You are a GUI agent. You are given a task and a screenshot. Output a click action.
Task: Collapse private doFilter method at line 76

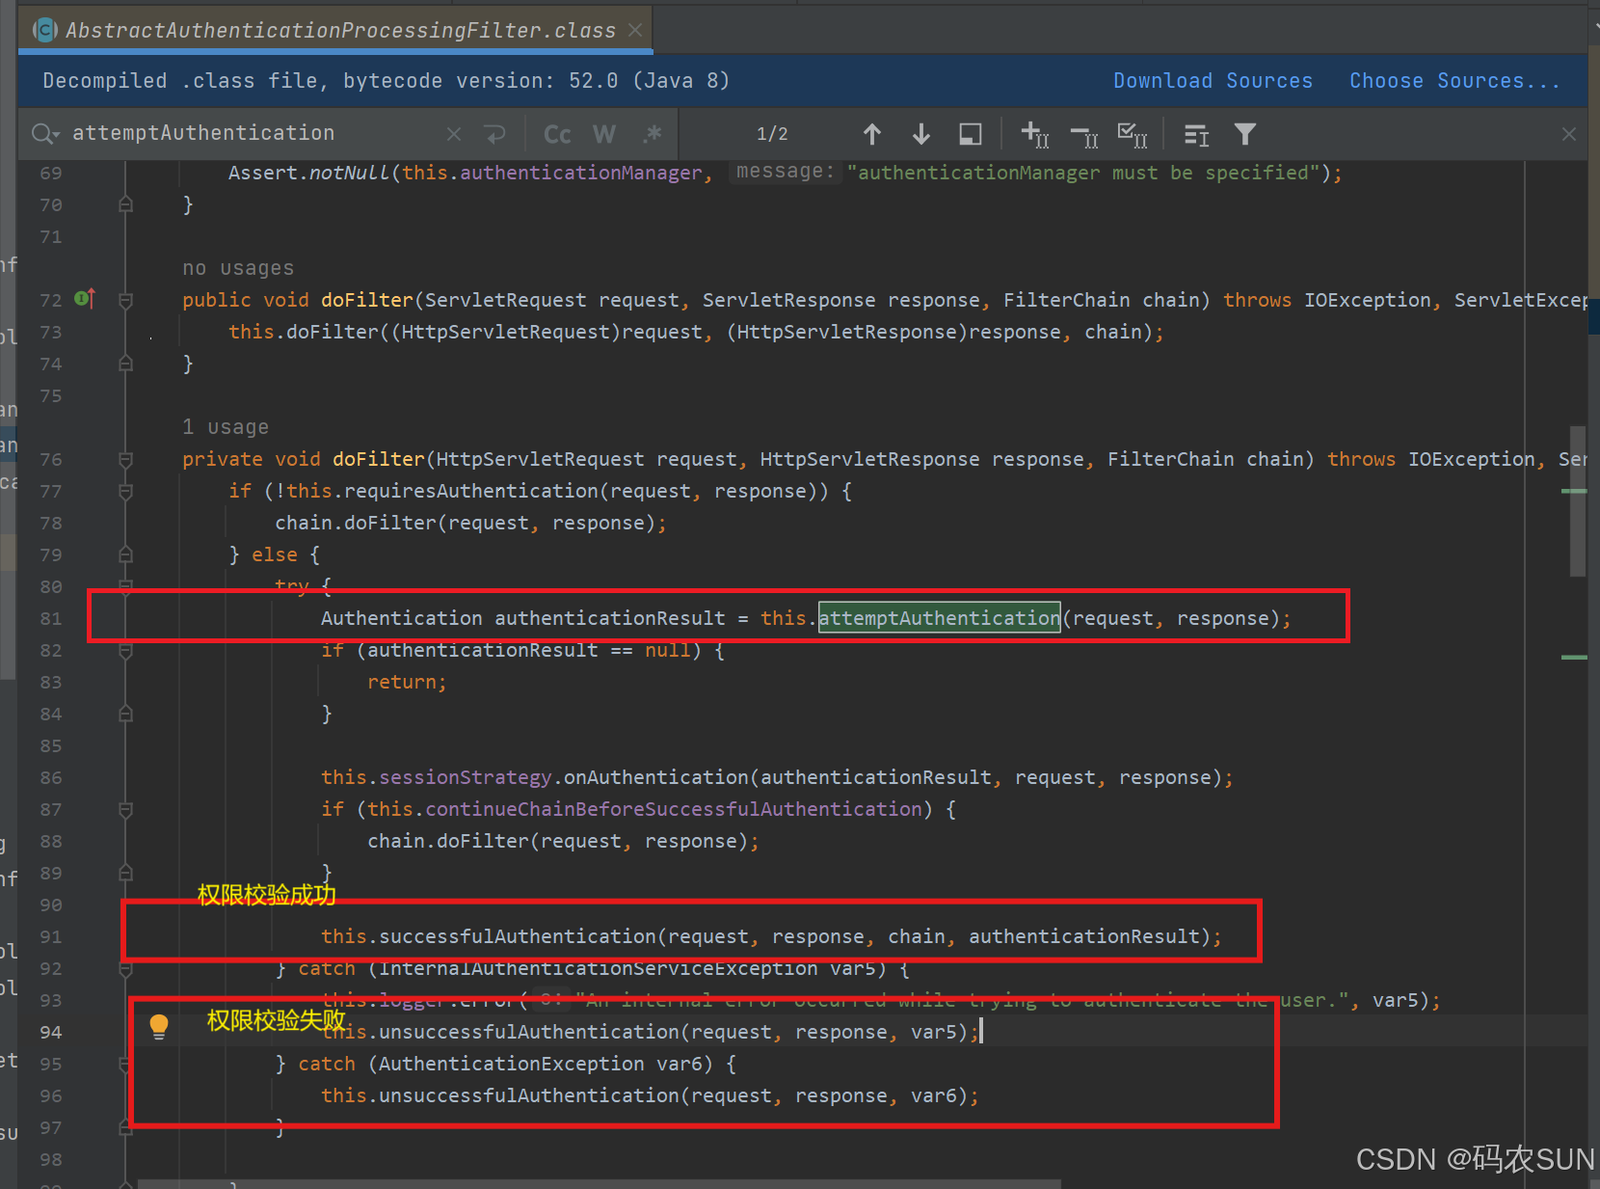[125, 460]
